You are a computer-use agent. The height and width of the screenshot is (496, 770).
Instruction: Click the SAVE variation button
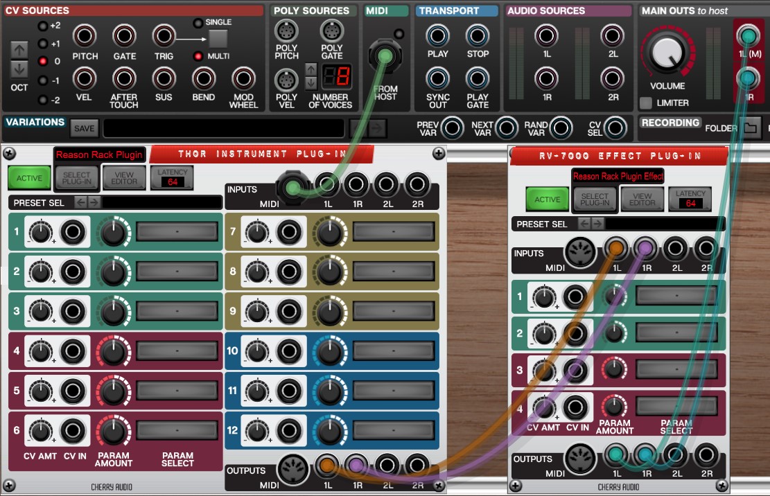(85, 129)
